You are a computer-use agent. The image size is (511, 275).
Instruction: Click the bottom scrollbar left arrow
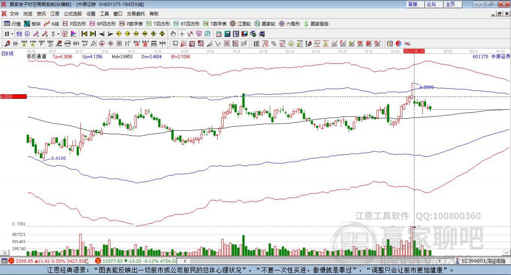[x=185, y=261]
